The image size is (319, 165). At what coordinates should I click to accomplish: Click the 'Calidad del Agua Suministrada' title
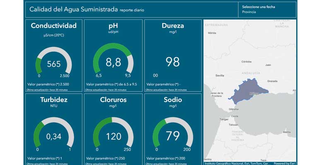coord(73,9)
